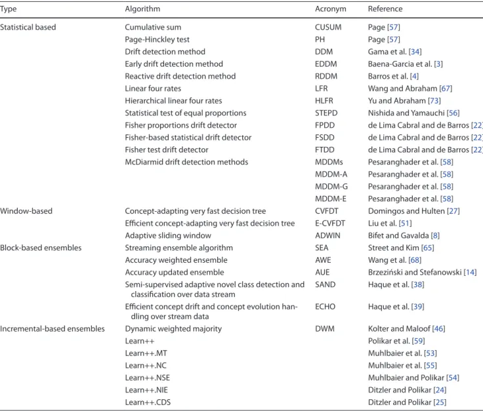Select the 'Drift detection method' cell
Viewport: 483px width, 411px height.
[165, 52]
